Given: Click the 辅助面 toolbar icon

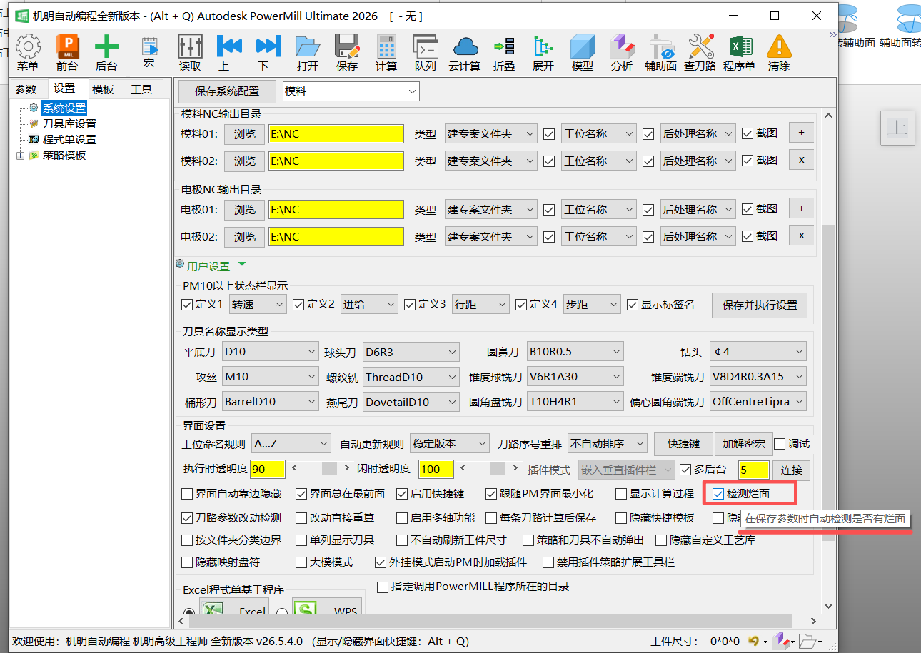Looking at the screenshot, I should click(661, 52).
